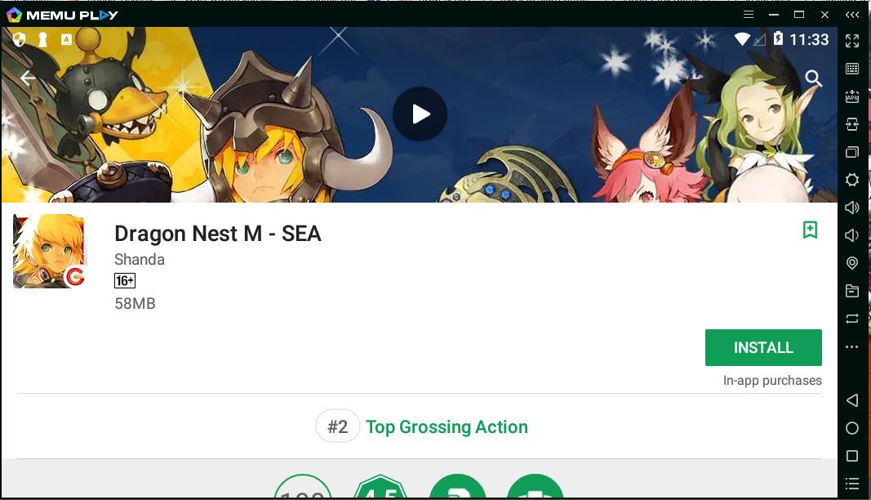The width and height of the screenshot is (871, 500).
Task: Open MEmu settings gear icon
Action: (x=851, y=180)
